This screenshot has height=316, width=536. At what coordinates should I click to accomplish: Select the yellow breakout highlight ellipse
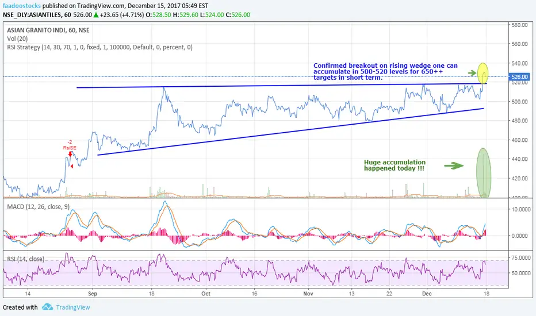click(x=483, y=73)
